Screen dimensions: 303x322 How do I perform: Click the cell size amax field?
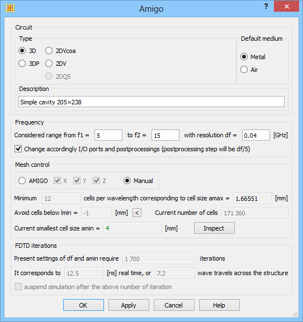coord(252,198)
